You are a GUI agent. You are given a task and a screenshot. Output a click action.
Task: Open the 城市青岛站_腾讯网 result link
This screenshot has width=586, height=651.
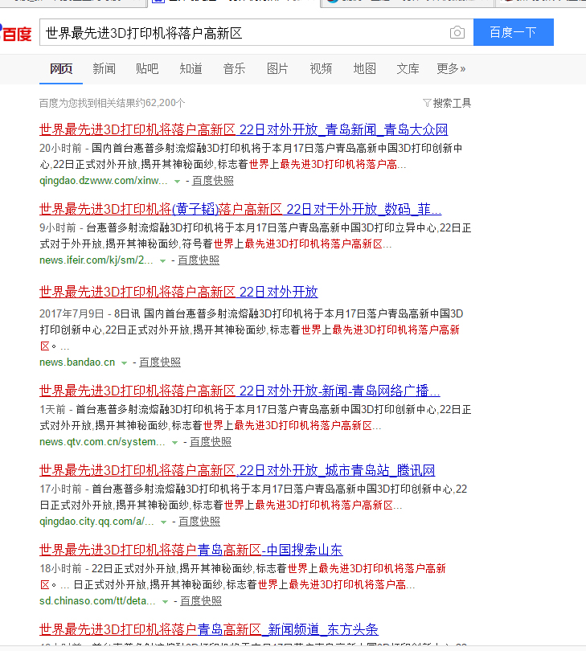[x=237, y=470]
